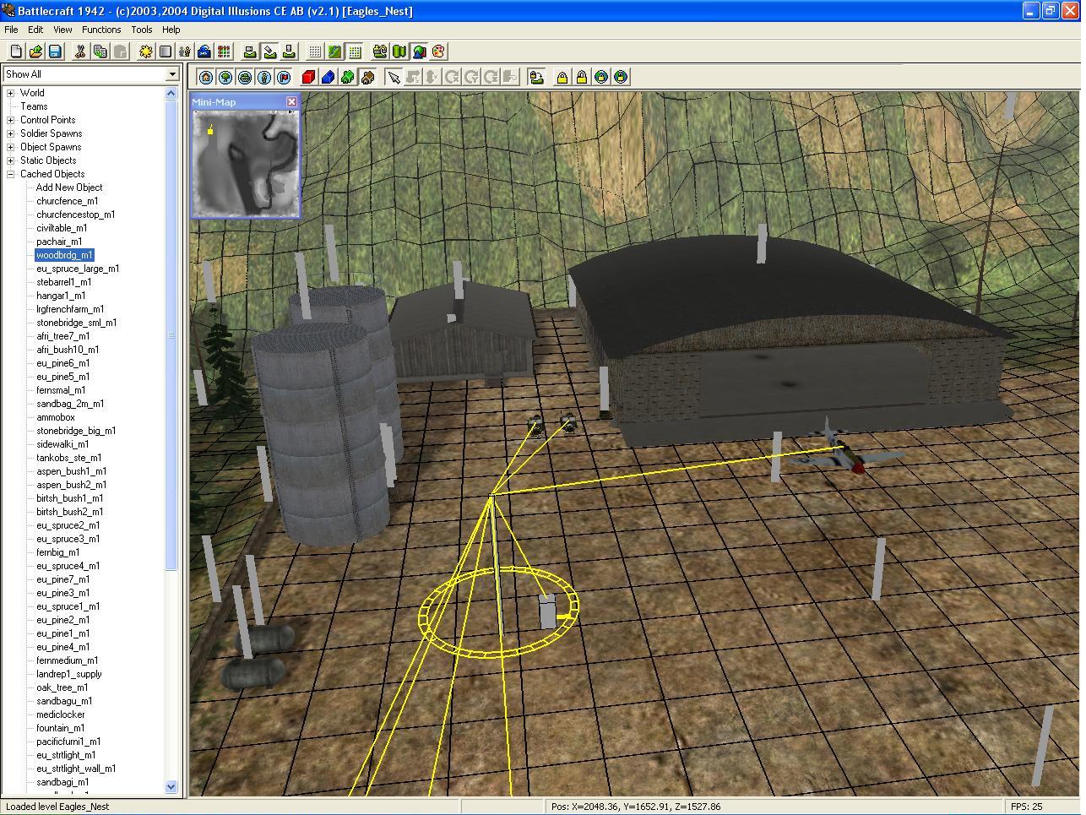This screenshot has height=815, width=1086.
Task: Click the New level icon
Action: click(16, 52)
